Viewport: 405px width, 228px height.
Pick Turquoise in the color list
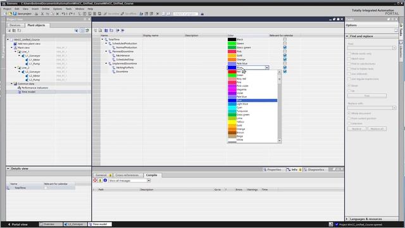252,111
